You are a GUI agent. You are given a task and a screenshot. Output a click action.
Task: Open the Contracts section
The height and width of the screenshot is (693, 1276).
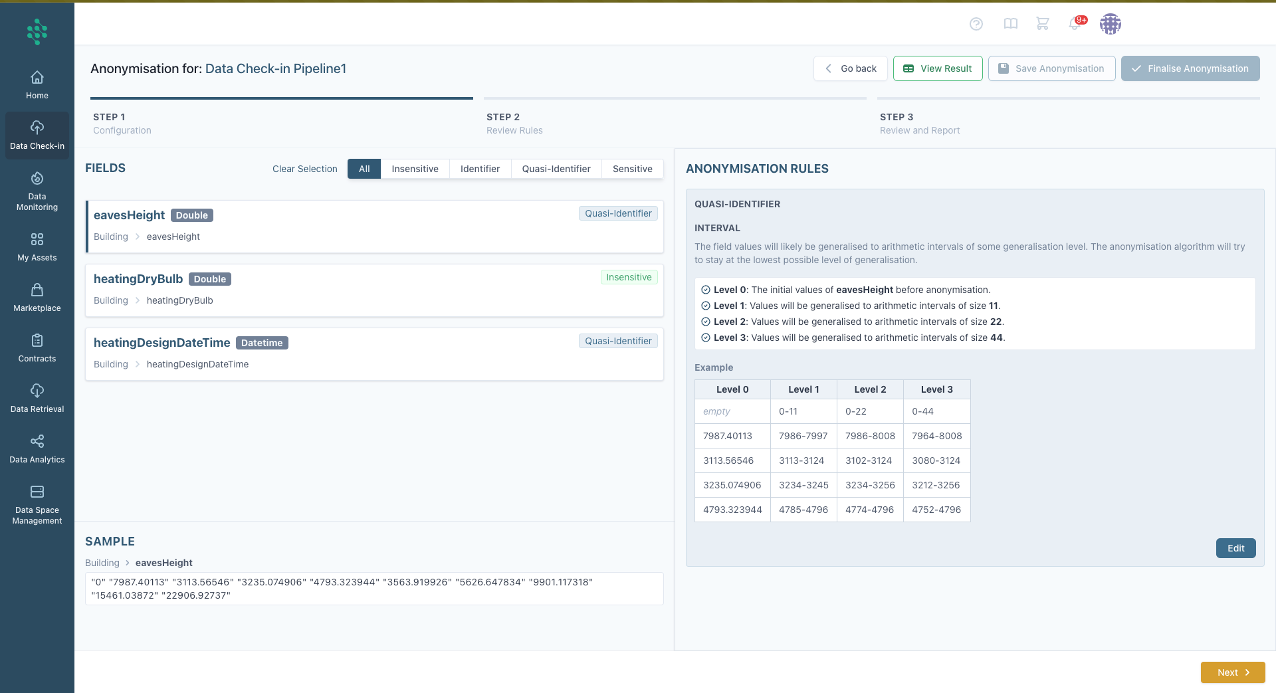(37, 348)
